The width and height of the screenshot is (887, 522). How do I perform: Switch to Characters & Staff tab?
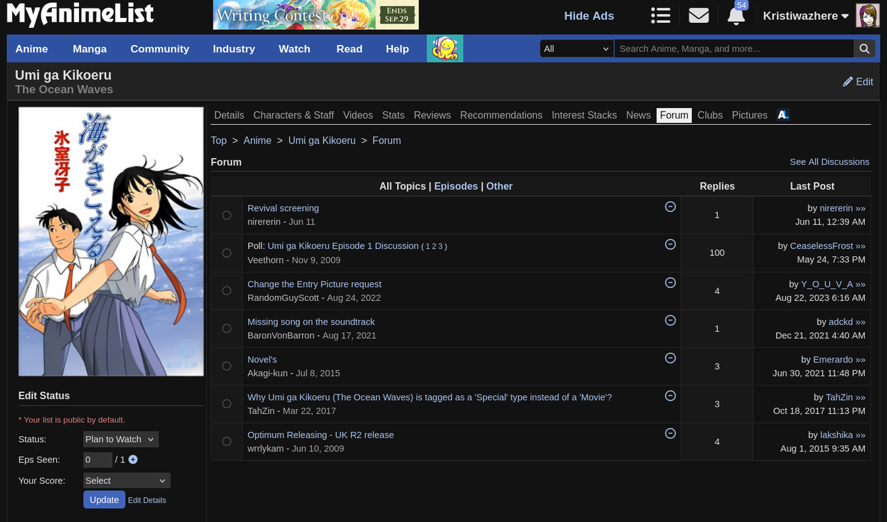click(x=294, y=115)
